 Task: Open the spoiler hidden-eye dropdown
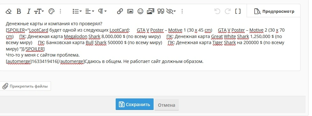pos(171,12)
